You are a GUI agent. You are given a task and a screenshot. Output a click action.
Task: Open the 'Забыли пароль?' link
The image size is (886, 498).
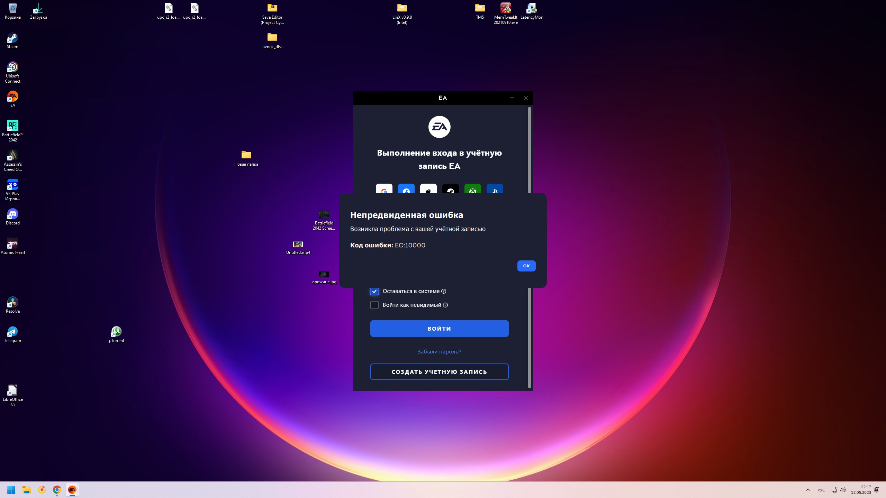pos(439,351)
